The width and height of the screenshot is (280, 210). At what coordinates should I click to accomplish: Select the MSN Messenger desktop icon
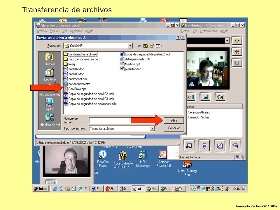143,159
